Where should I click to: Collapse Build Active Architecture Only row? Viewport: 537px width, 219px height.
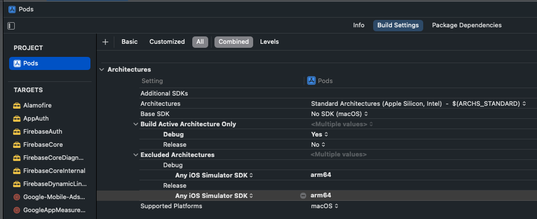tap(135, 124)
